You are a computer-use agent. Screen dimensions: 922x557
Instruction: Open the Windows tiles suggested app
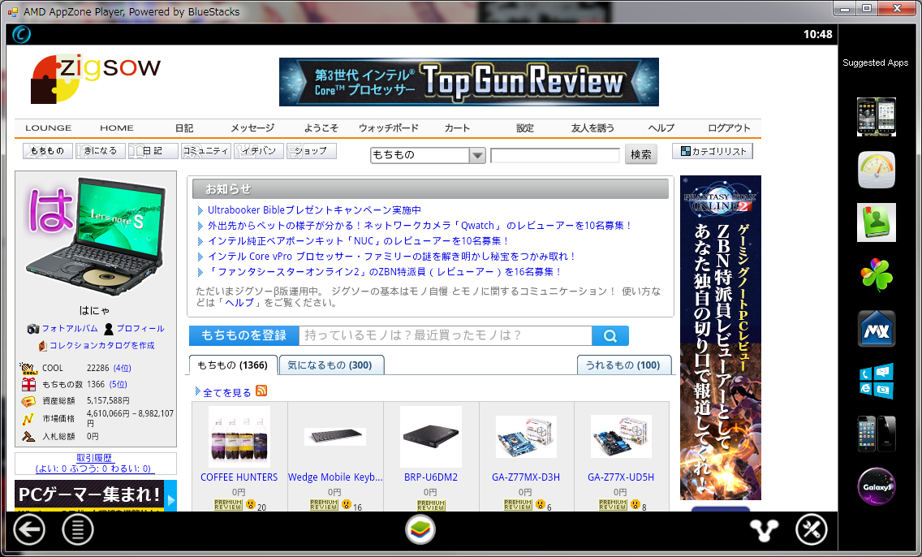coord(876,381)
